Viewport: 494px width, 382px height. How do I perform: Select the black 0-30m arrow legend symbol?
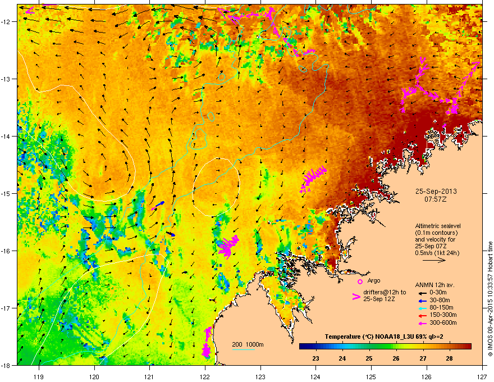422,293
